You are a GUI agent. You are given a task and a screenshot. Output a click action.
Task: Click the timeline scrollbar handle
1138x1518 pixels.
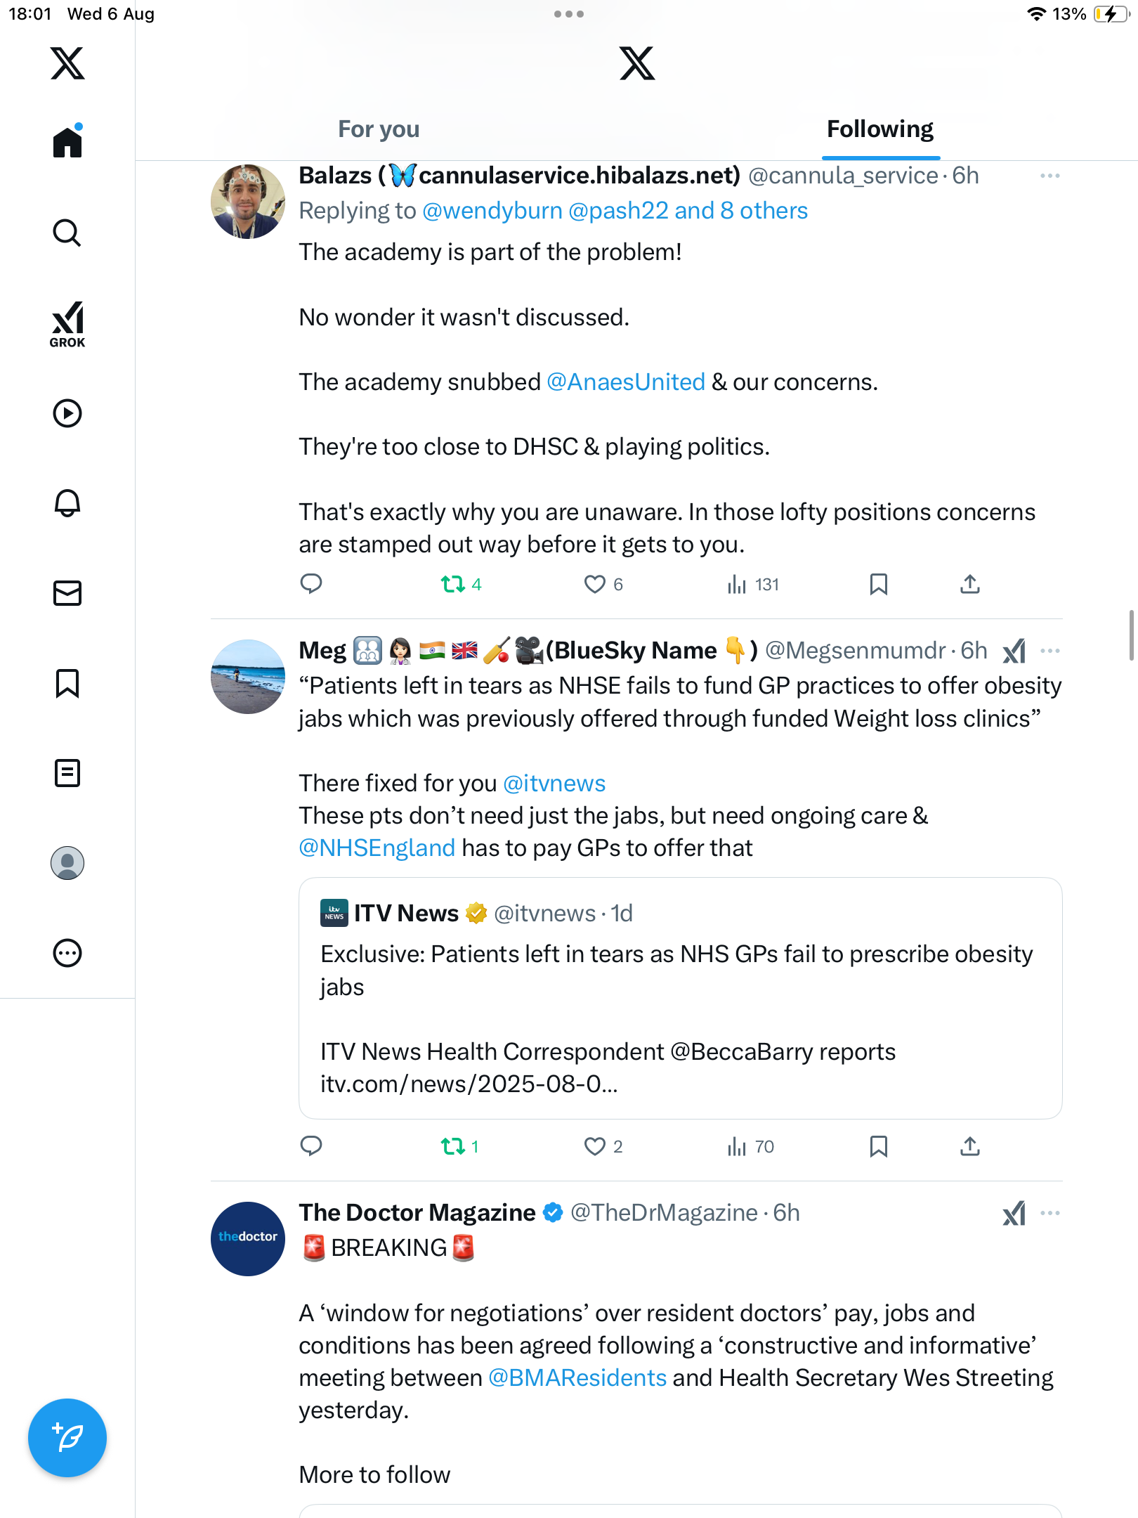(1131, 635)
